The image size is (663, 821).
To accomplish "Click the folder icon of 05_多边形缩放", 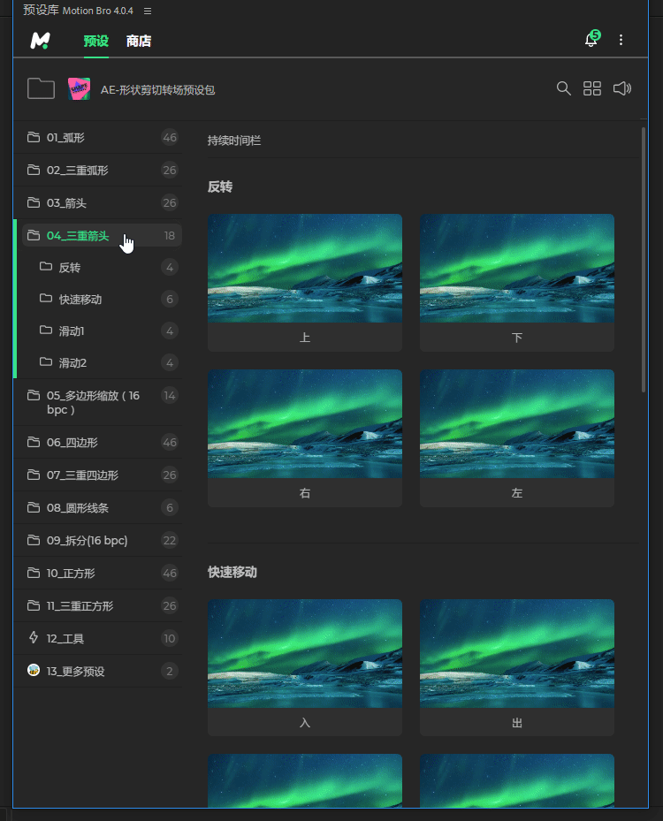I will pyautogui.click(x=34, y=395).
